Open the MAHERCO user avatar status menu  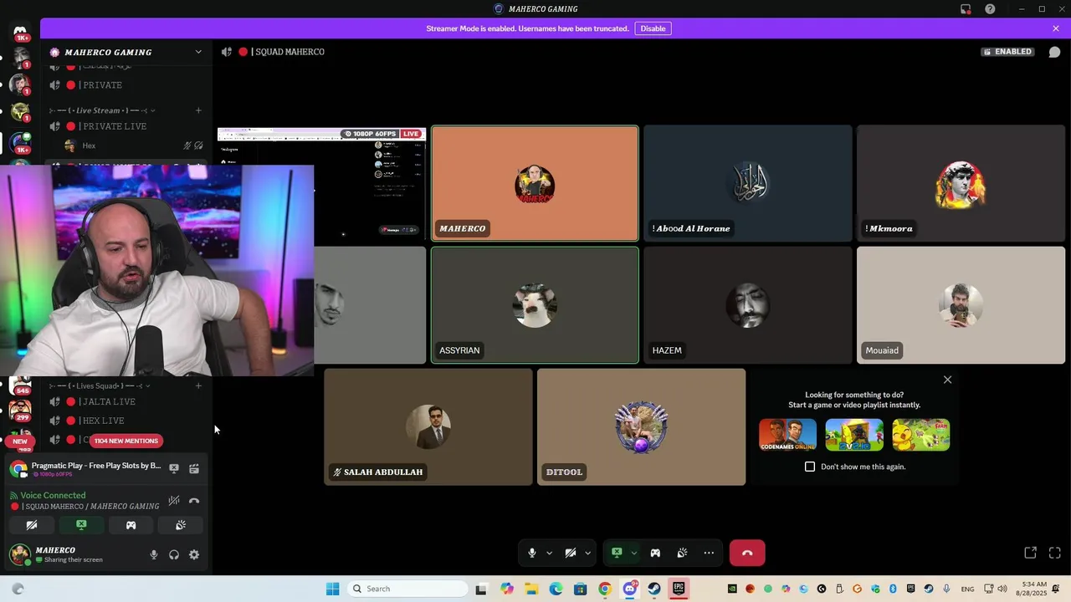(20, 554)
